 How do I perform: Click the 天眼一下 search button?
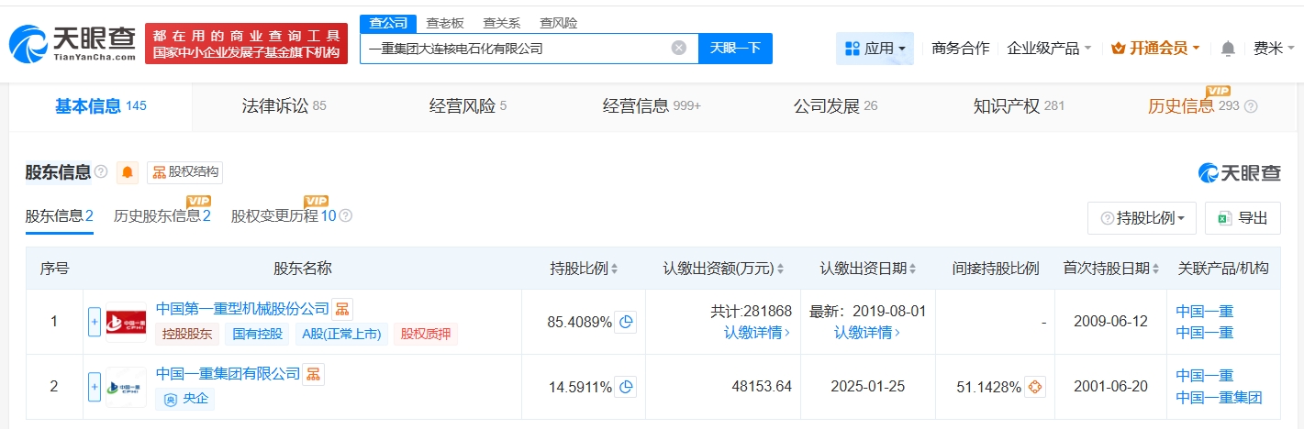click(735, 49)
